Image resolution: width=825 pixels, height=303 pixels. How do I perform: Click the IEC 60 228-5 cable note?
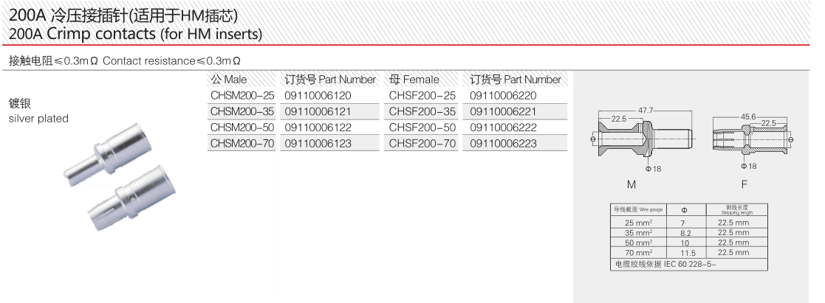coord(665,264)
